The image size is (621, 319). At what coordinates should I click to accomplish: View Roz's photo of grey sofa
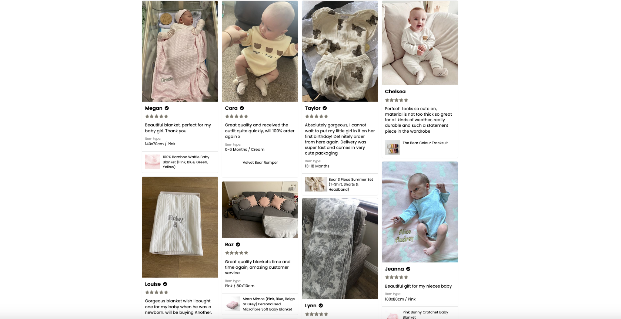pos(260,210)
